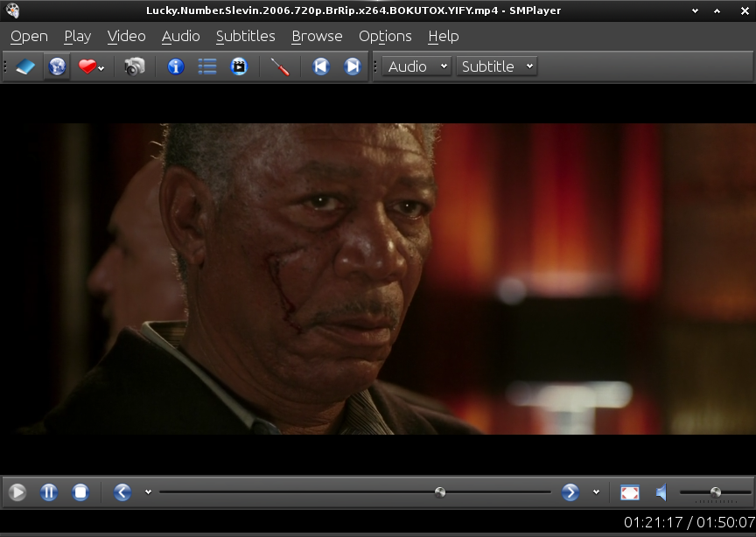This screenshot has width=756, height=537.
Task: Open the Video menu
Action: tap(126, 36)
